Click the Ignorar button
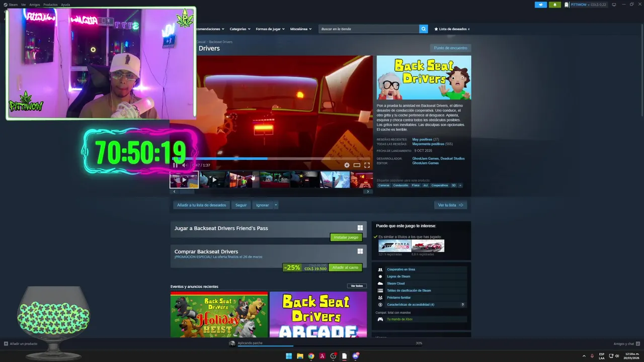 (x=263, y=205)
